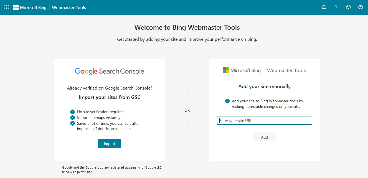The width and height of the screenshot is (368, 178).
Task: Click the checkmark beside 'Saves a lot of time'
Action: [72, 123]
